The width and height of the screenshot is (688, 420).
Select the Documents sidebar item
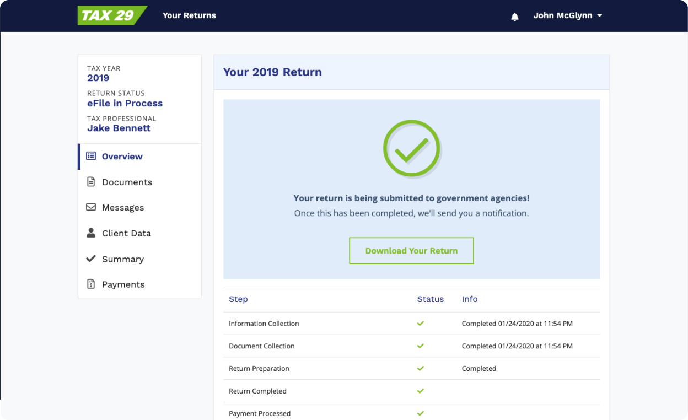point(127,182)
